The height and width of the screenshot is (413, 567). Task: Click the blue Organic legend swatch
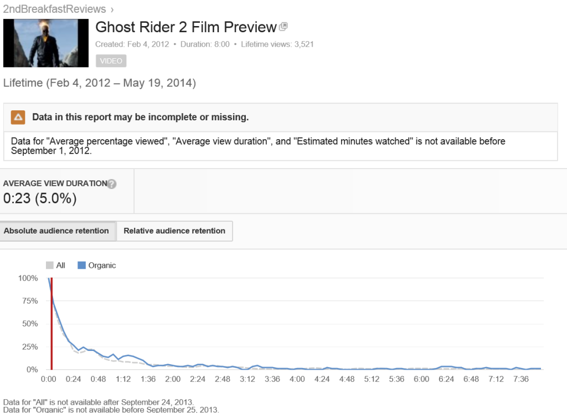point(81,266)
